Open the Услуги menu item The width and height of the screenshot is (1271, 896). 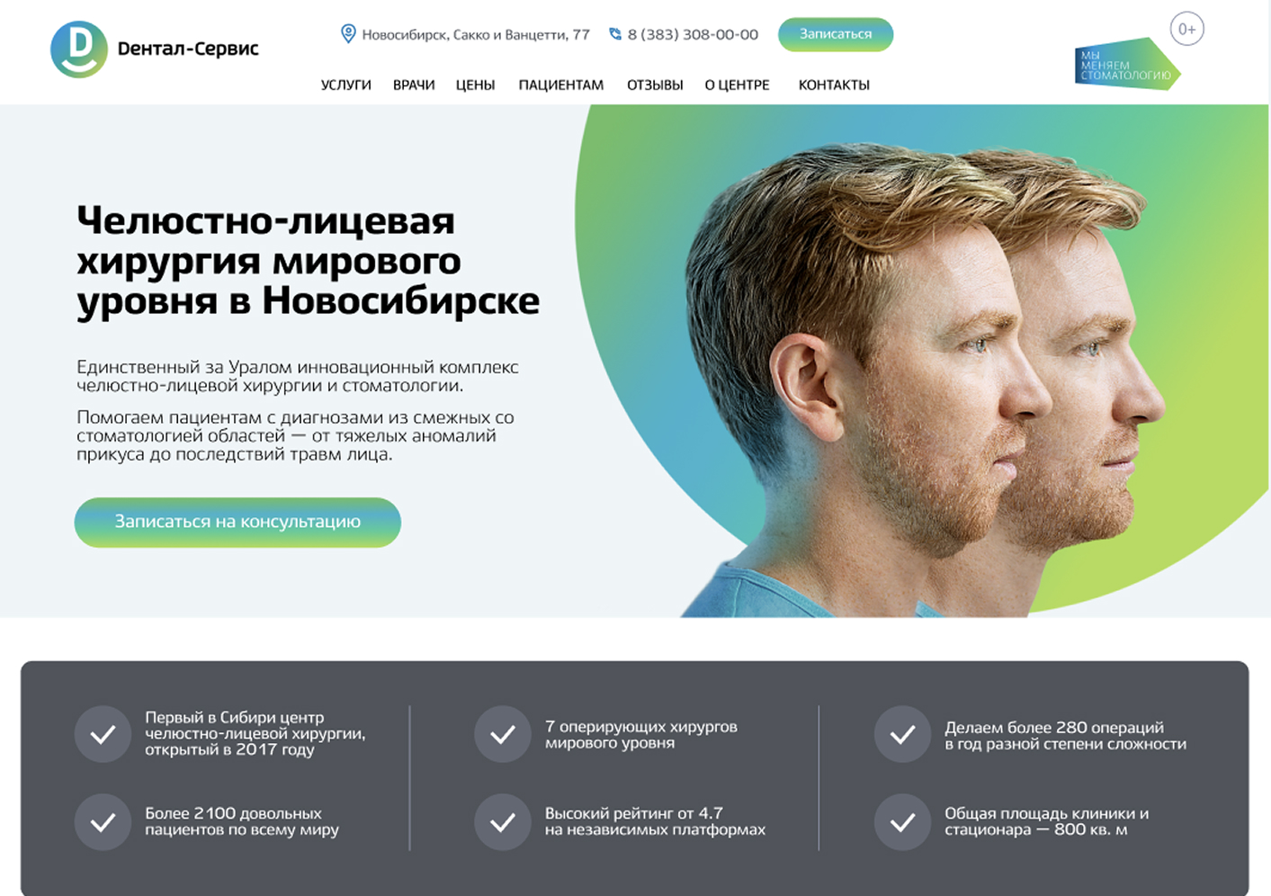345,85
